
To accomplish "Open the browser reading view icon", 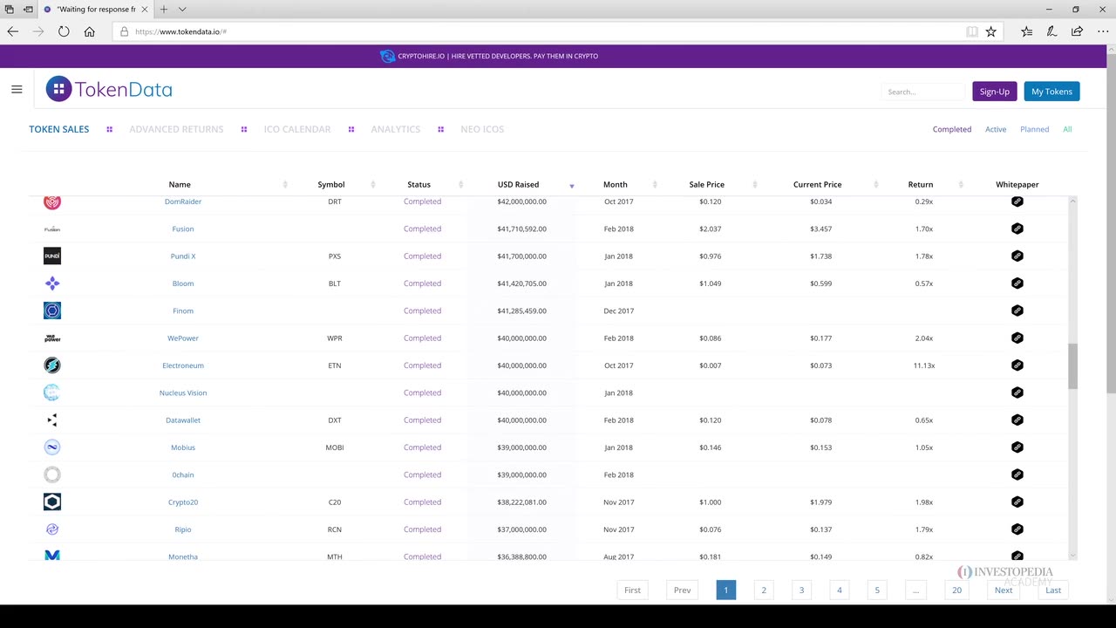I will click(x=971, y=31).
